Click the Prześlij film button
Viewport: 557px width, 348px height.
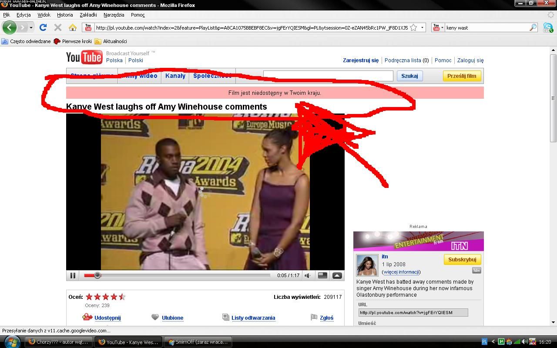[x=462, y=76]
